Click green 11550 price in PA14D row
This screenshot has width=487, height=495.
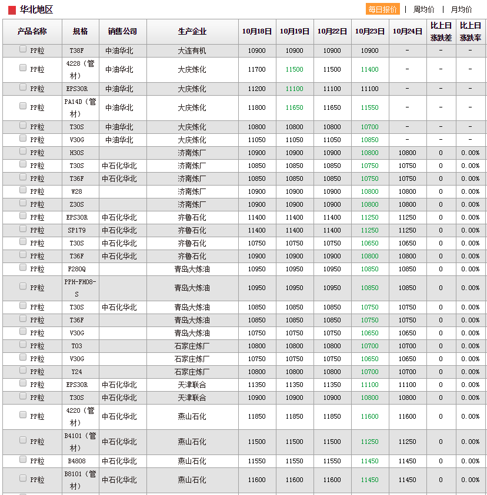[x=370, y=107]
